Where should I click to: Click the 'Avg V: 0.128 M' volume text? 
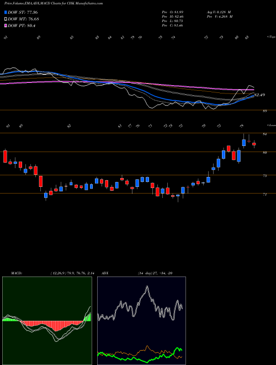[x=218, y=12]
